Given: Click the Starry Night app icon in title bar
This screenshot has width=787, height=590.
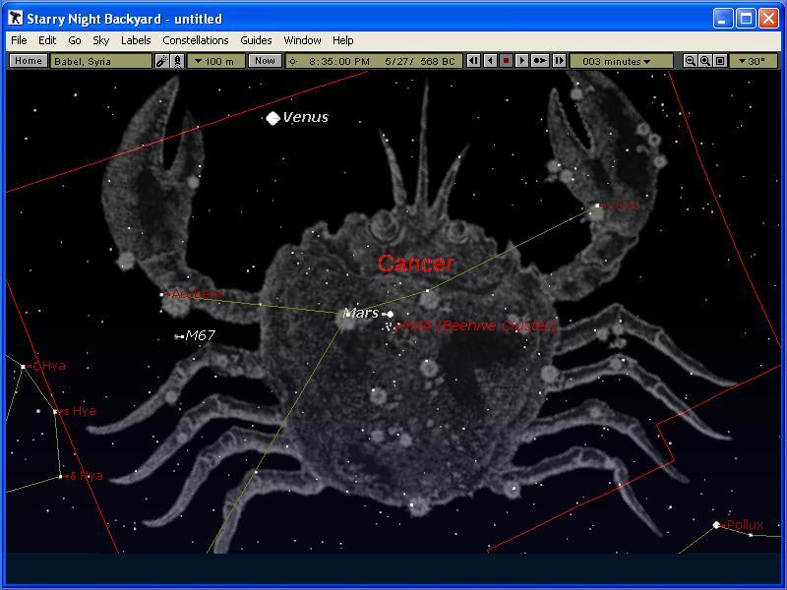Looking at the screenshot, I should tap(16, 19).
